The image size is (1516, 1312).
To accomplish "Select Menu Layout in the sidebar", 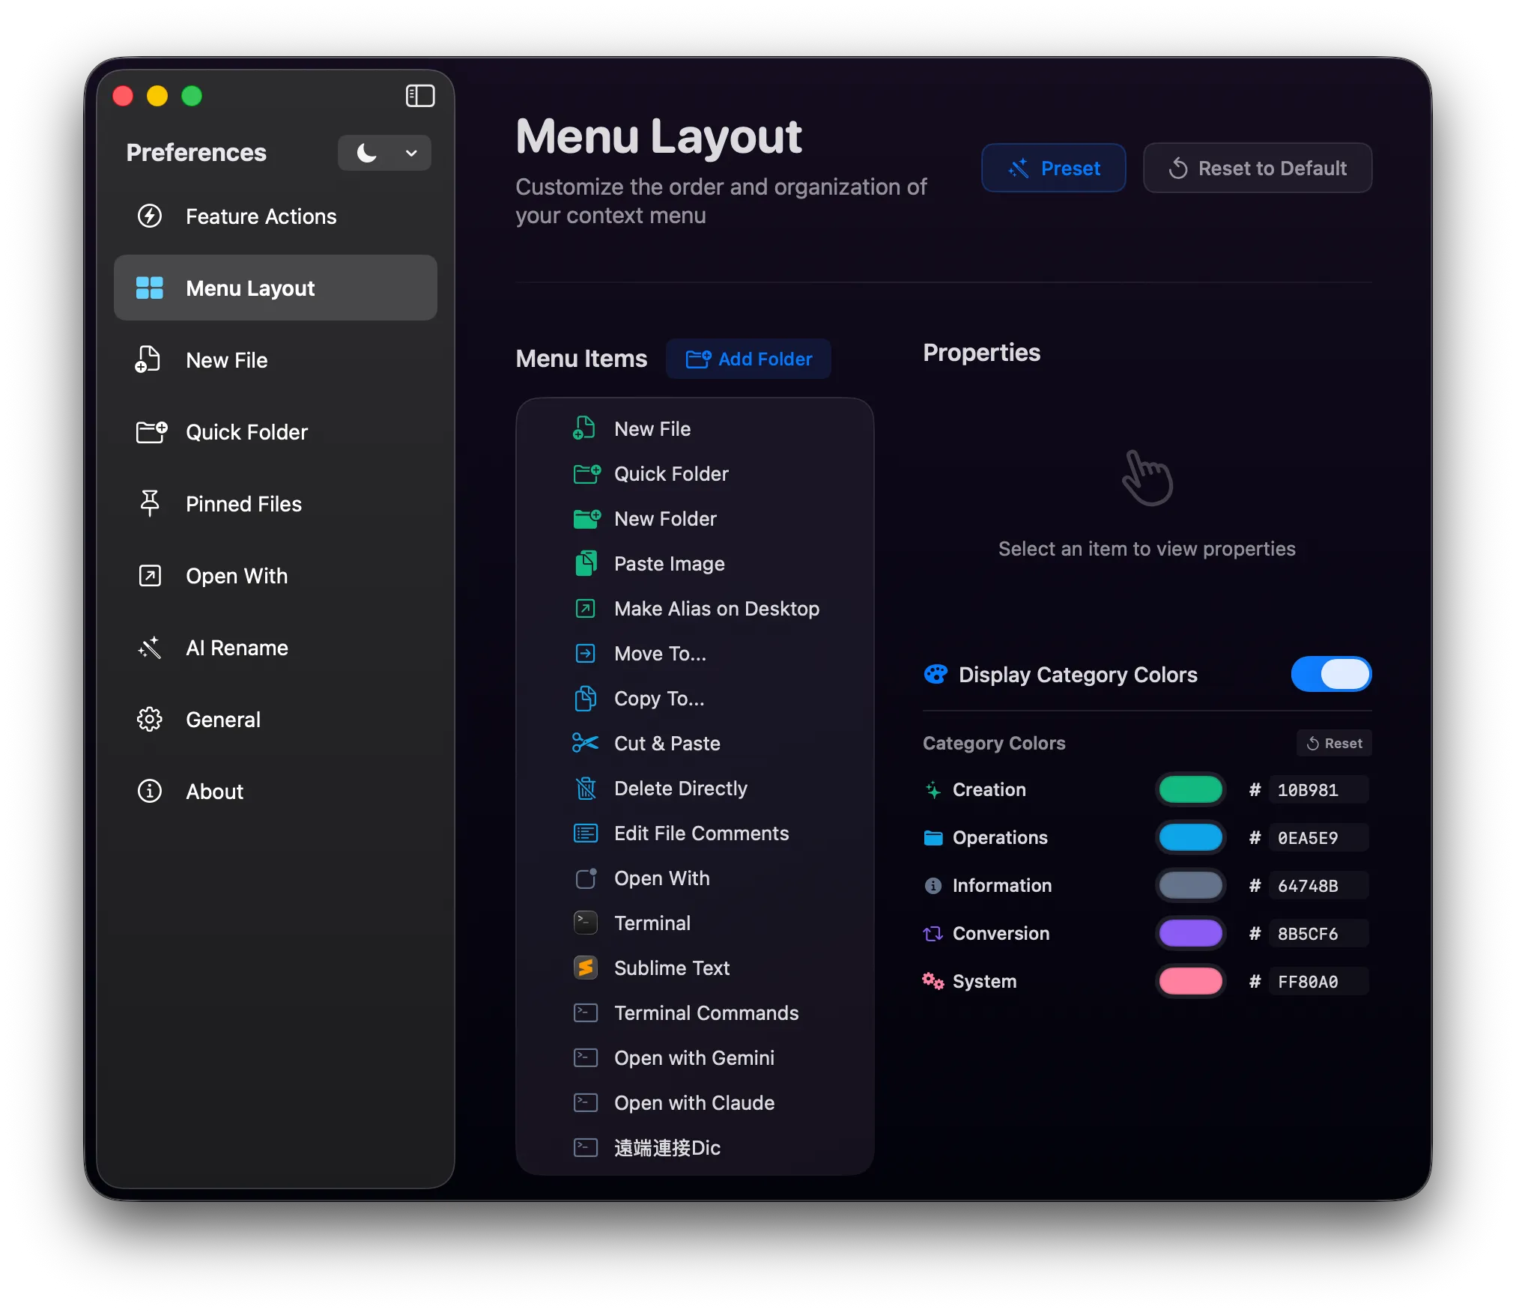I will point(275,288).
